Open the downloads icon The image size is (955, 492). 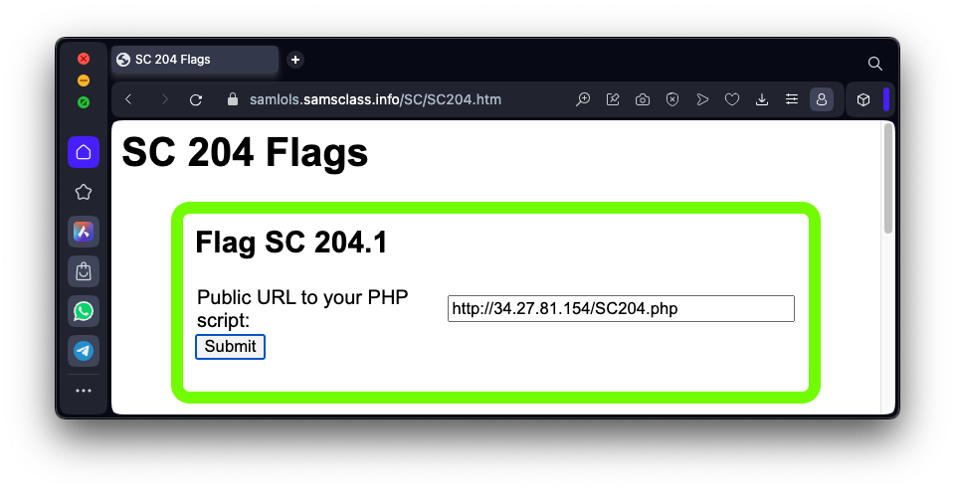tap(762, 99)
